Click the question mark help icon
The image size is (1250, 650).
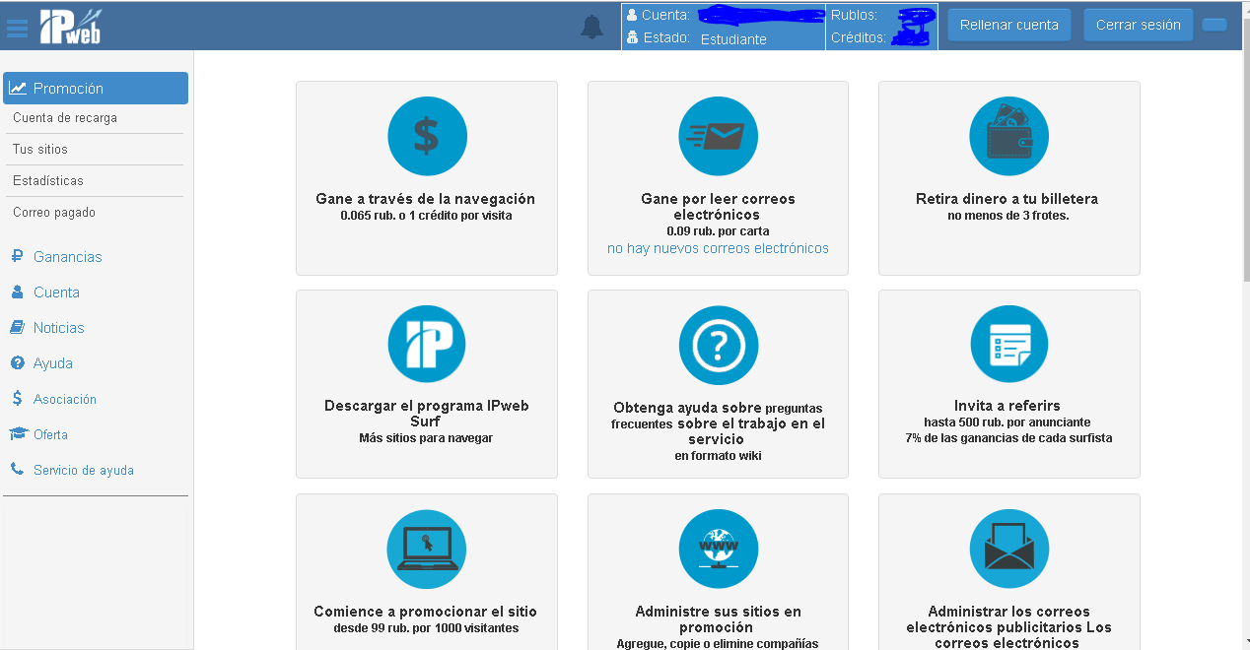[718, 345]
